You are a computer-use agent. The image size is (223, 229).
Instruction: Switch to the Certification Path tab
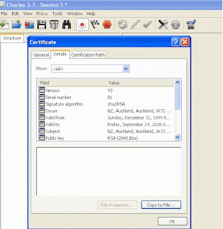88,55
